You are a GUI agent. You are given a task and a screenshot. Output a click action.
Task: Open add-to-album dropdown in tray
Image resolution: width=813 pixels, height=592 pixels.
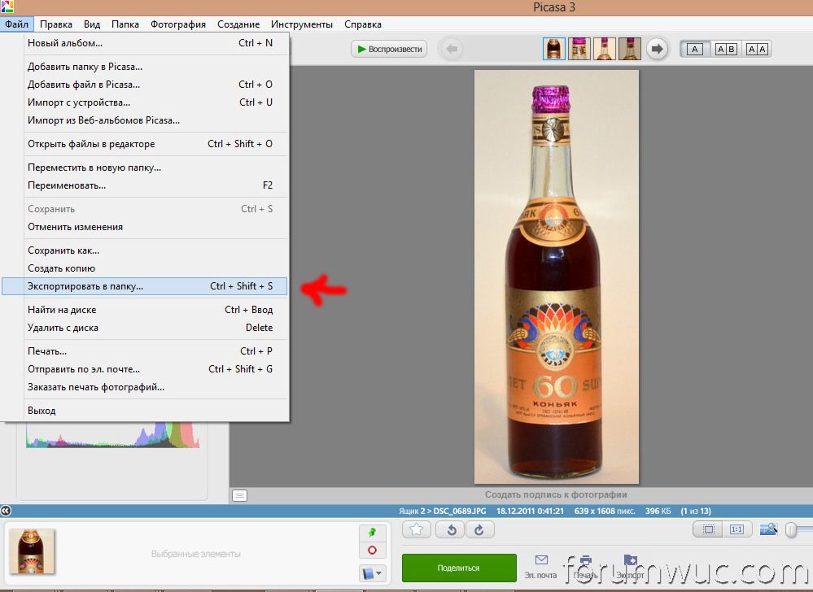372,572
